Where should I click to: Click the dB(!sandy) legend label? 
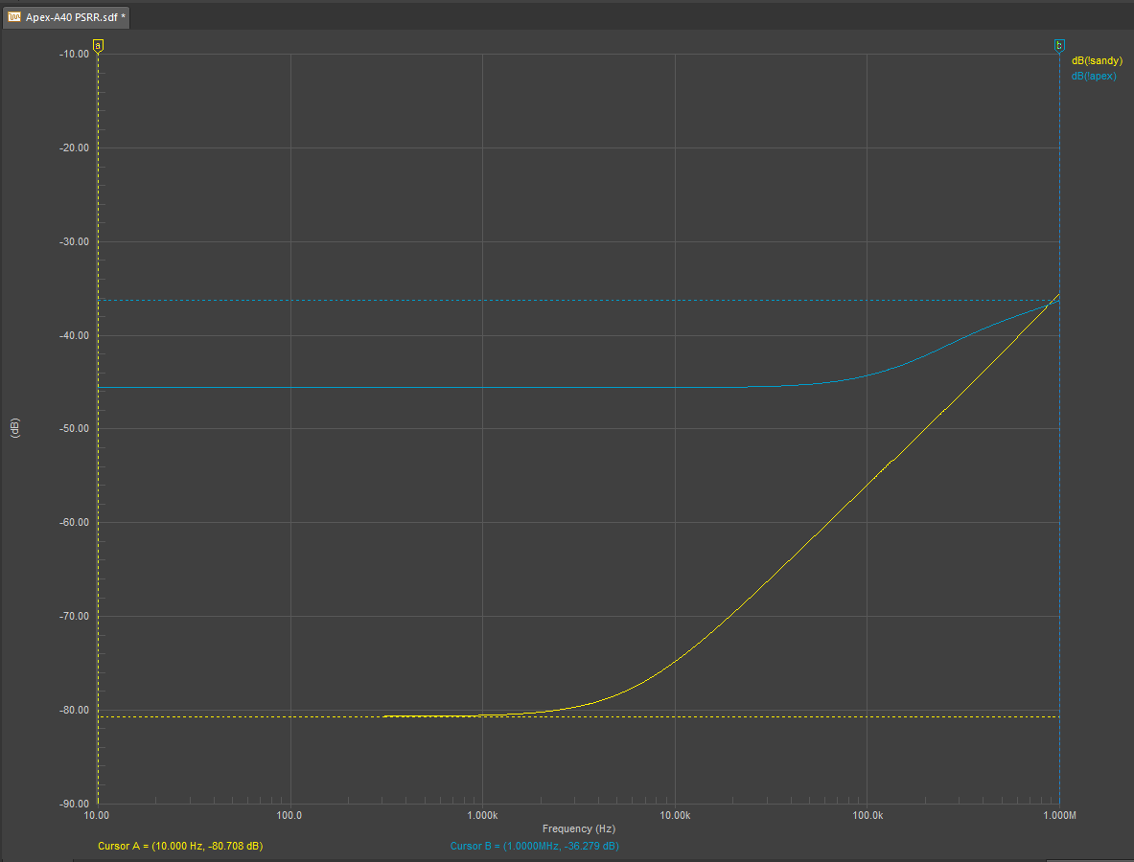[1097, 60]
